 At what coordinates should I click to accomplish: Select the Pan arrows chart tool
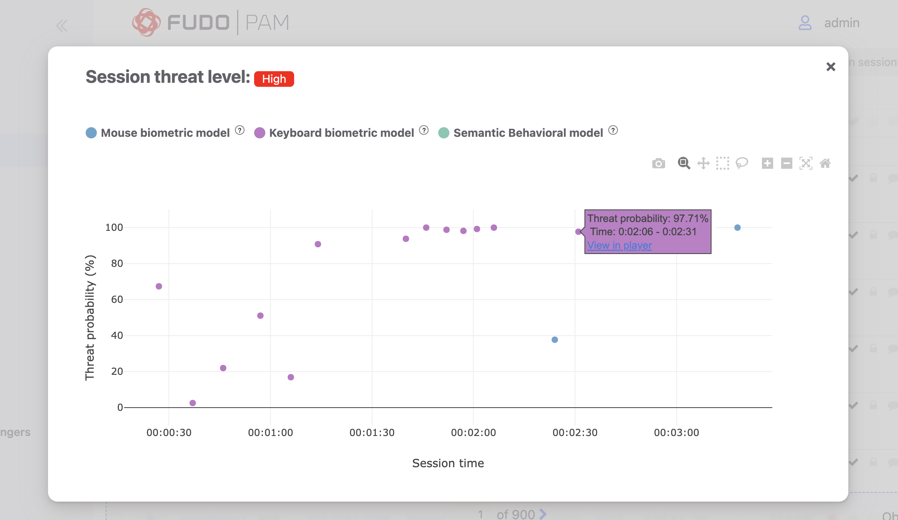coord(703,163)
